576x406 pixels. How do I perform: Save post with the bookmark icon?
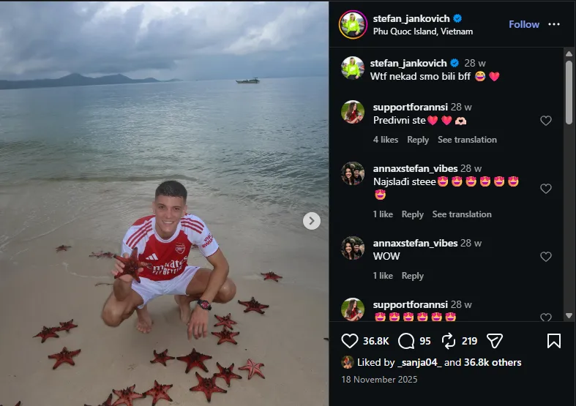(553, 341)
